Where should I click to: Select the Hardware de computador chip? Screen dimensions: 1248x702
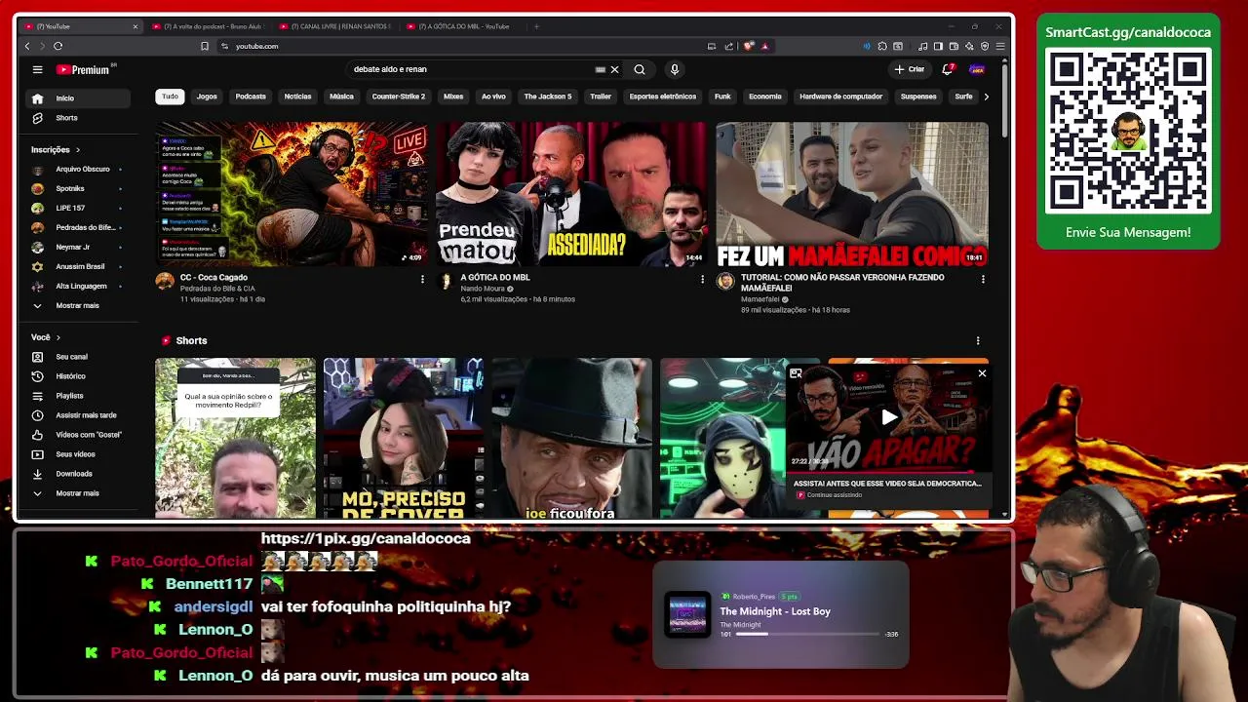tap(840, 97)
